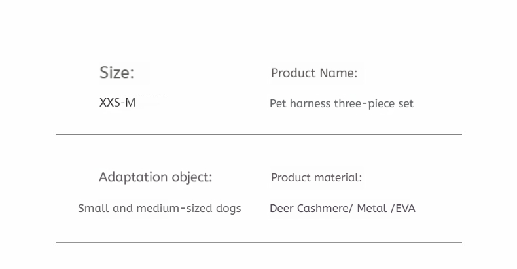The image size is (517, 269).
Task: Click the word "dogs"
Action: [x=228, y=209]
